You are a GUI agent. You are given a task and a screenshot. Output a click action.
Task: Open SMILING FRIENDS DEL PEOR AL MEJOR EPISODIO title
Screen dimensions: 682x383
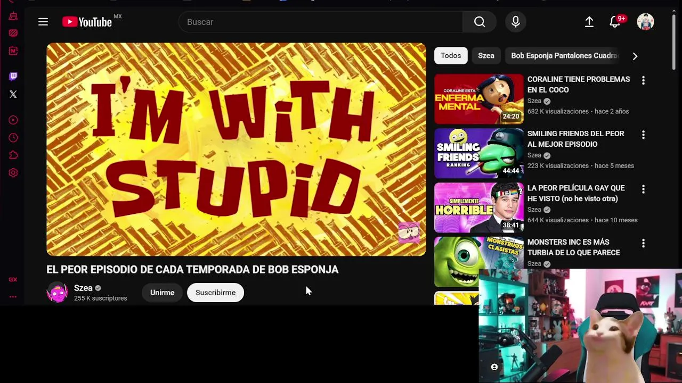[575, 139]
